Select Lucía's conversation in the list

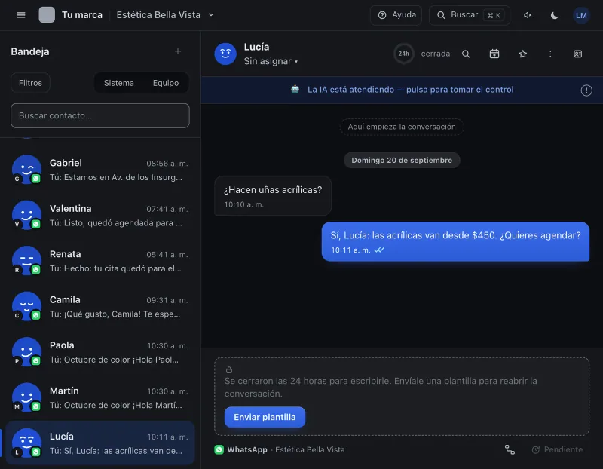coord(100,443)
